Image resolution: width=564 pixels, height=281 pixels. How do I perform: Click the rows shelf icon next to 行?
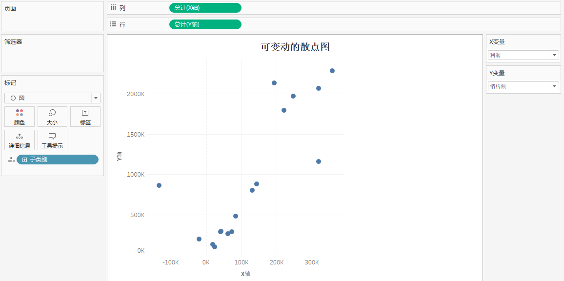click(113, 24)
